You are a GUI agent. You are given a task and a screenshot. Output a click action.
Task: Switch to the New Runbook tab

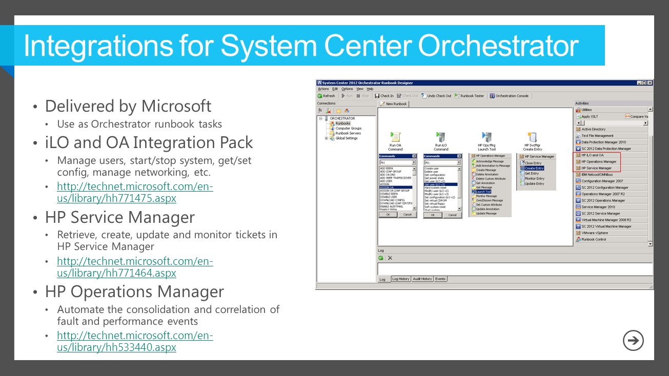(x=394, y=104)
